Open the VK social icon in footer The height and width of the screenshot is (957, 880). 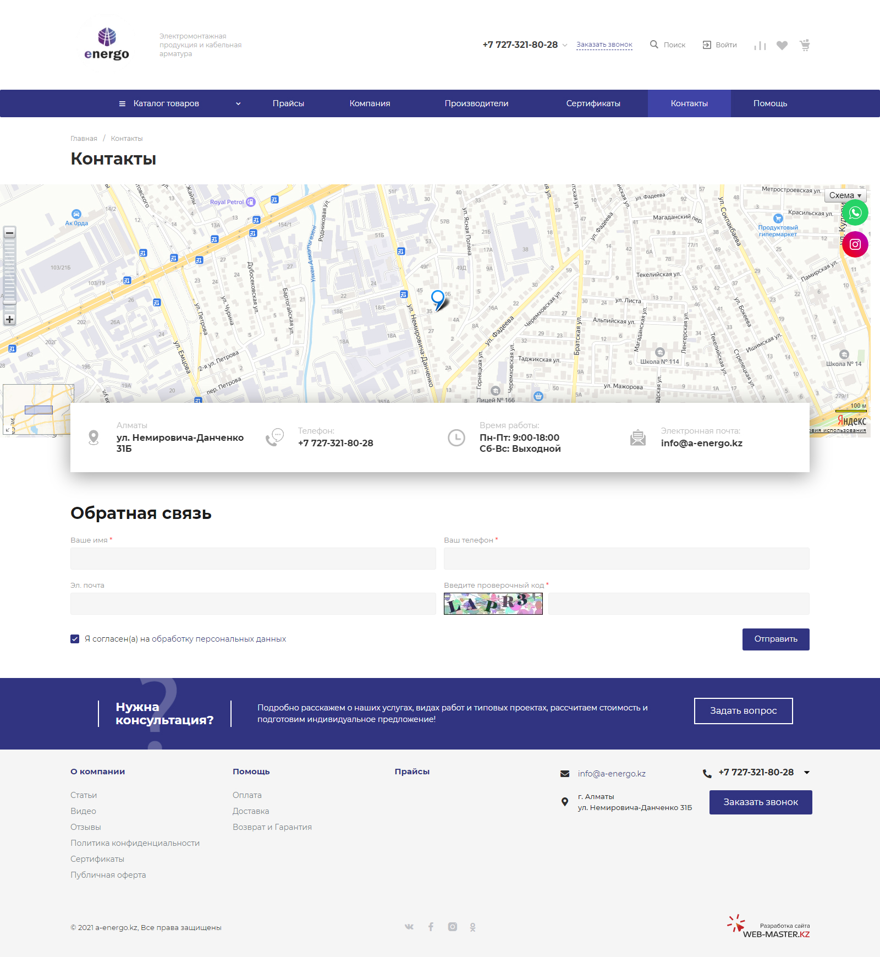409,927
